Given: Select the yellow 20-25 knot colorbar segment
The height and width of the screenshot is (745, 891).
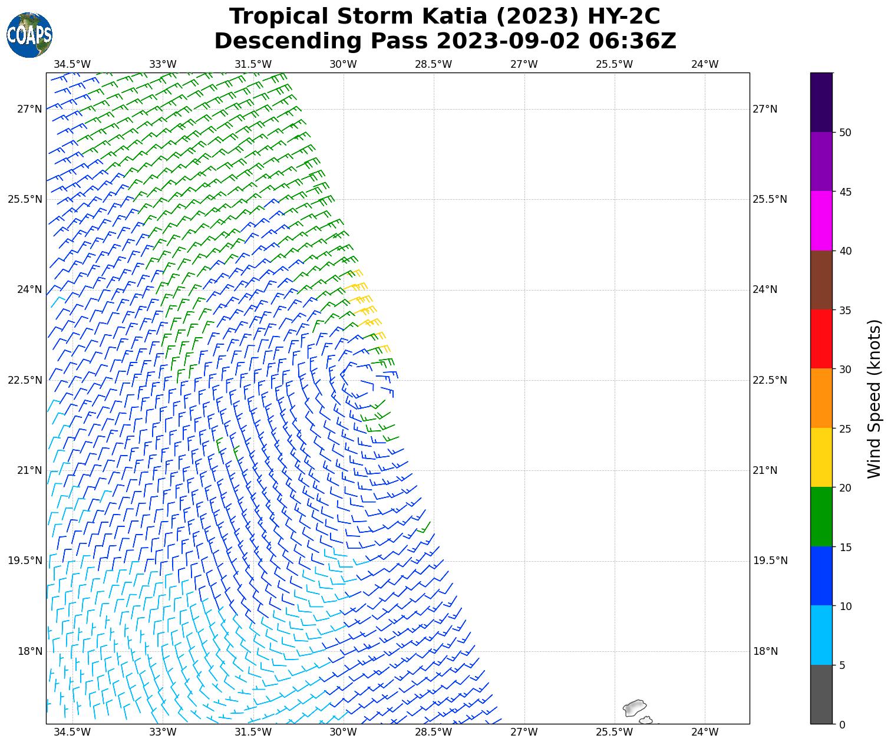Looking at the screenshot, I should click(x=821, y=457).
